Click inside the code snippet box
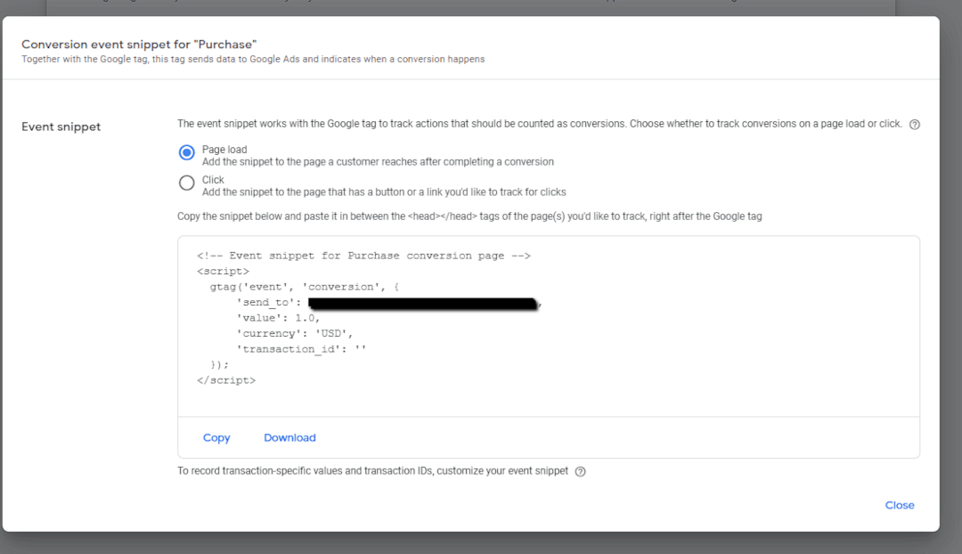962x554 pixels. (x=549, y=325)
